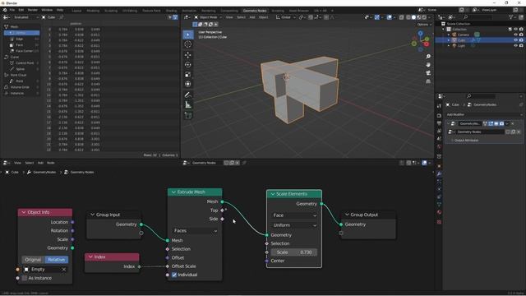Image resolution: width=526 pixels, height=296 pixels.
Task: Select the Select Box tool in the viewport
Action: (x=188, y=35)
